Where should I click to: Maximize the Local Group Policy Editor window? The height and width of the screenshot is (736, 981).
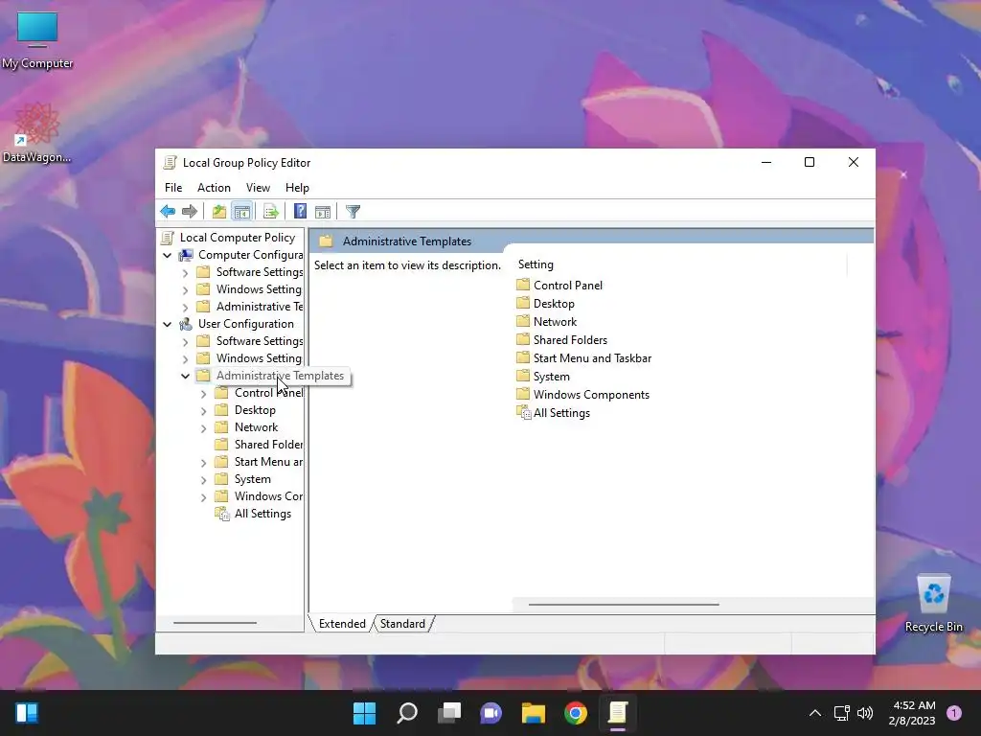pyautogui.click(x=810, y=163)
